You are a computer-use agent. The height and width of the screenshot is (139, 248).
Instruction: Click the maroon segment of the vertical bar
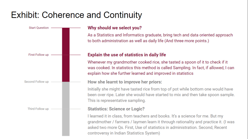click(66, 54)
